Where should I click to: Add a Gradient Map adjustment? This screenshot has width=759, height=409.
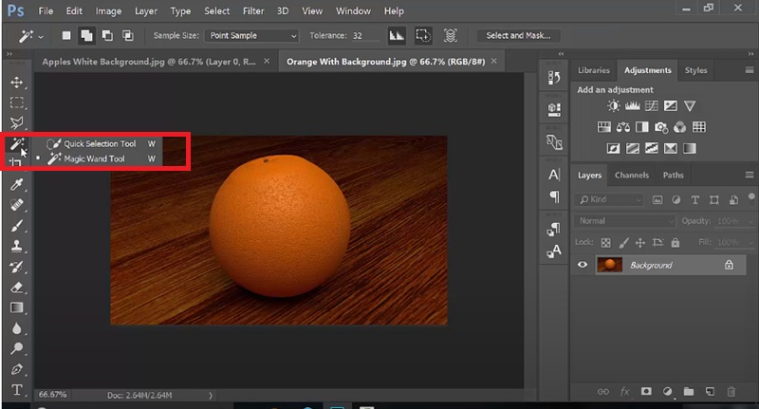690,149
